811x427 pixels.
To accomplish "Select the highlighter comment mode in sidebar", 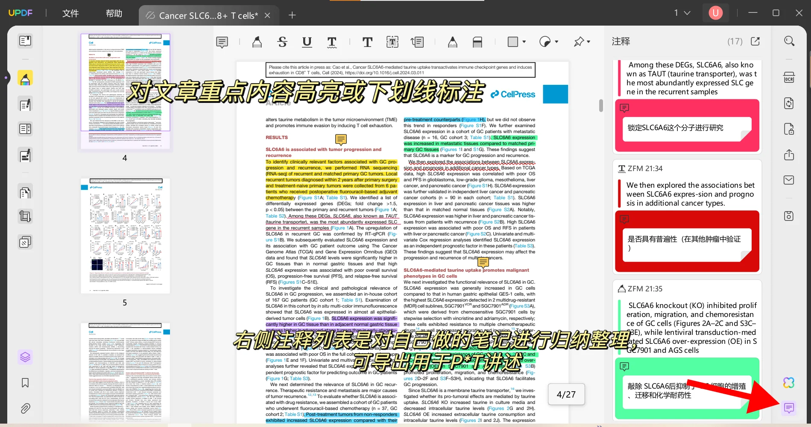I will click(25, 78).
